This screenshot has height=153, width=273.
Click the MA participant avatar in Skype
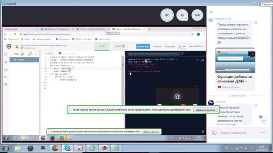coord(197,15)
